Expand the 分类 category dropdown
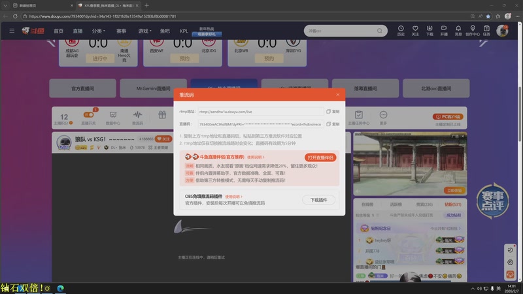This screenshot has width=523, height=294. tap(99, 31)
